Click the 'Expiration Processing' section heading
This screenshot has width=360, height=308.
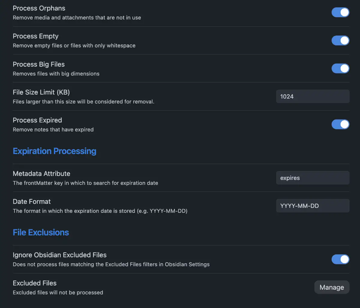pyautogui.click(x=55, y=151)
